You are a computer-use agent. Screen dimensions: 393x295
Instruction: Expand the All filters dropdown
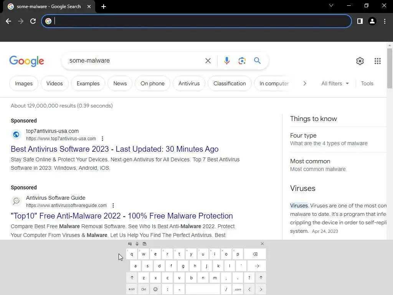coord(335,83)
